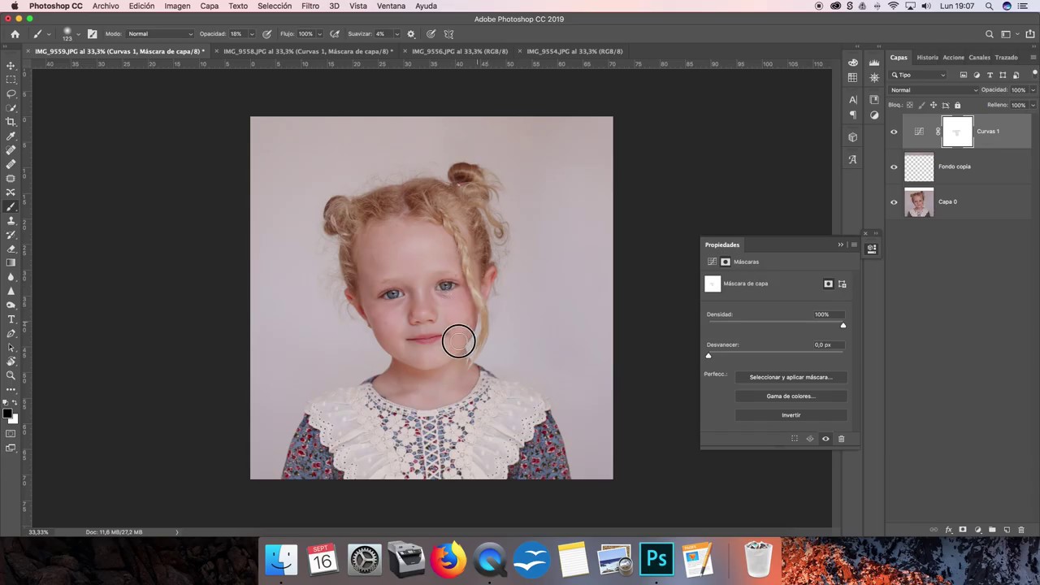The width and height of the screenshot is (1040, 585).
Task: Toggle filter for pixel layers
Action: coord(964,75)
